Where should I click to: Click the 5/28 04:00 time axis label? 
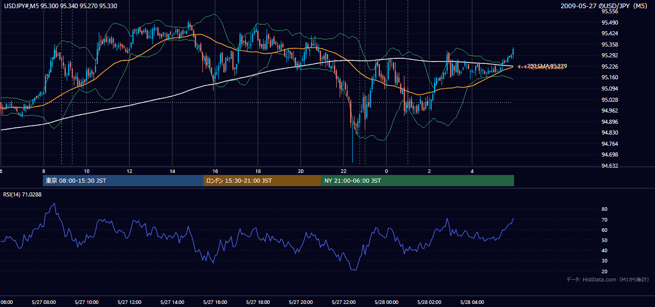472,302
